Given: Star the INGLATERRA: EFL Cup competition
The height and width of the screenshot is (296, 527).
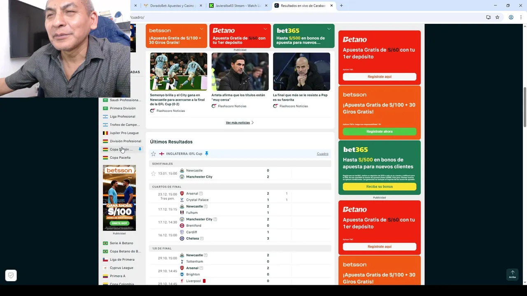Looking at the screenshot, I should 154,154.
